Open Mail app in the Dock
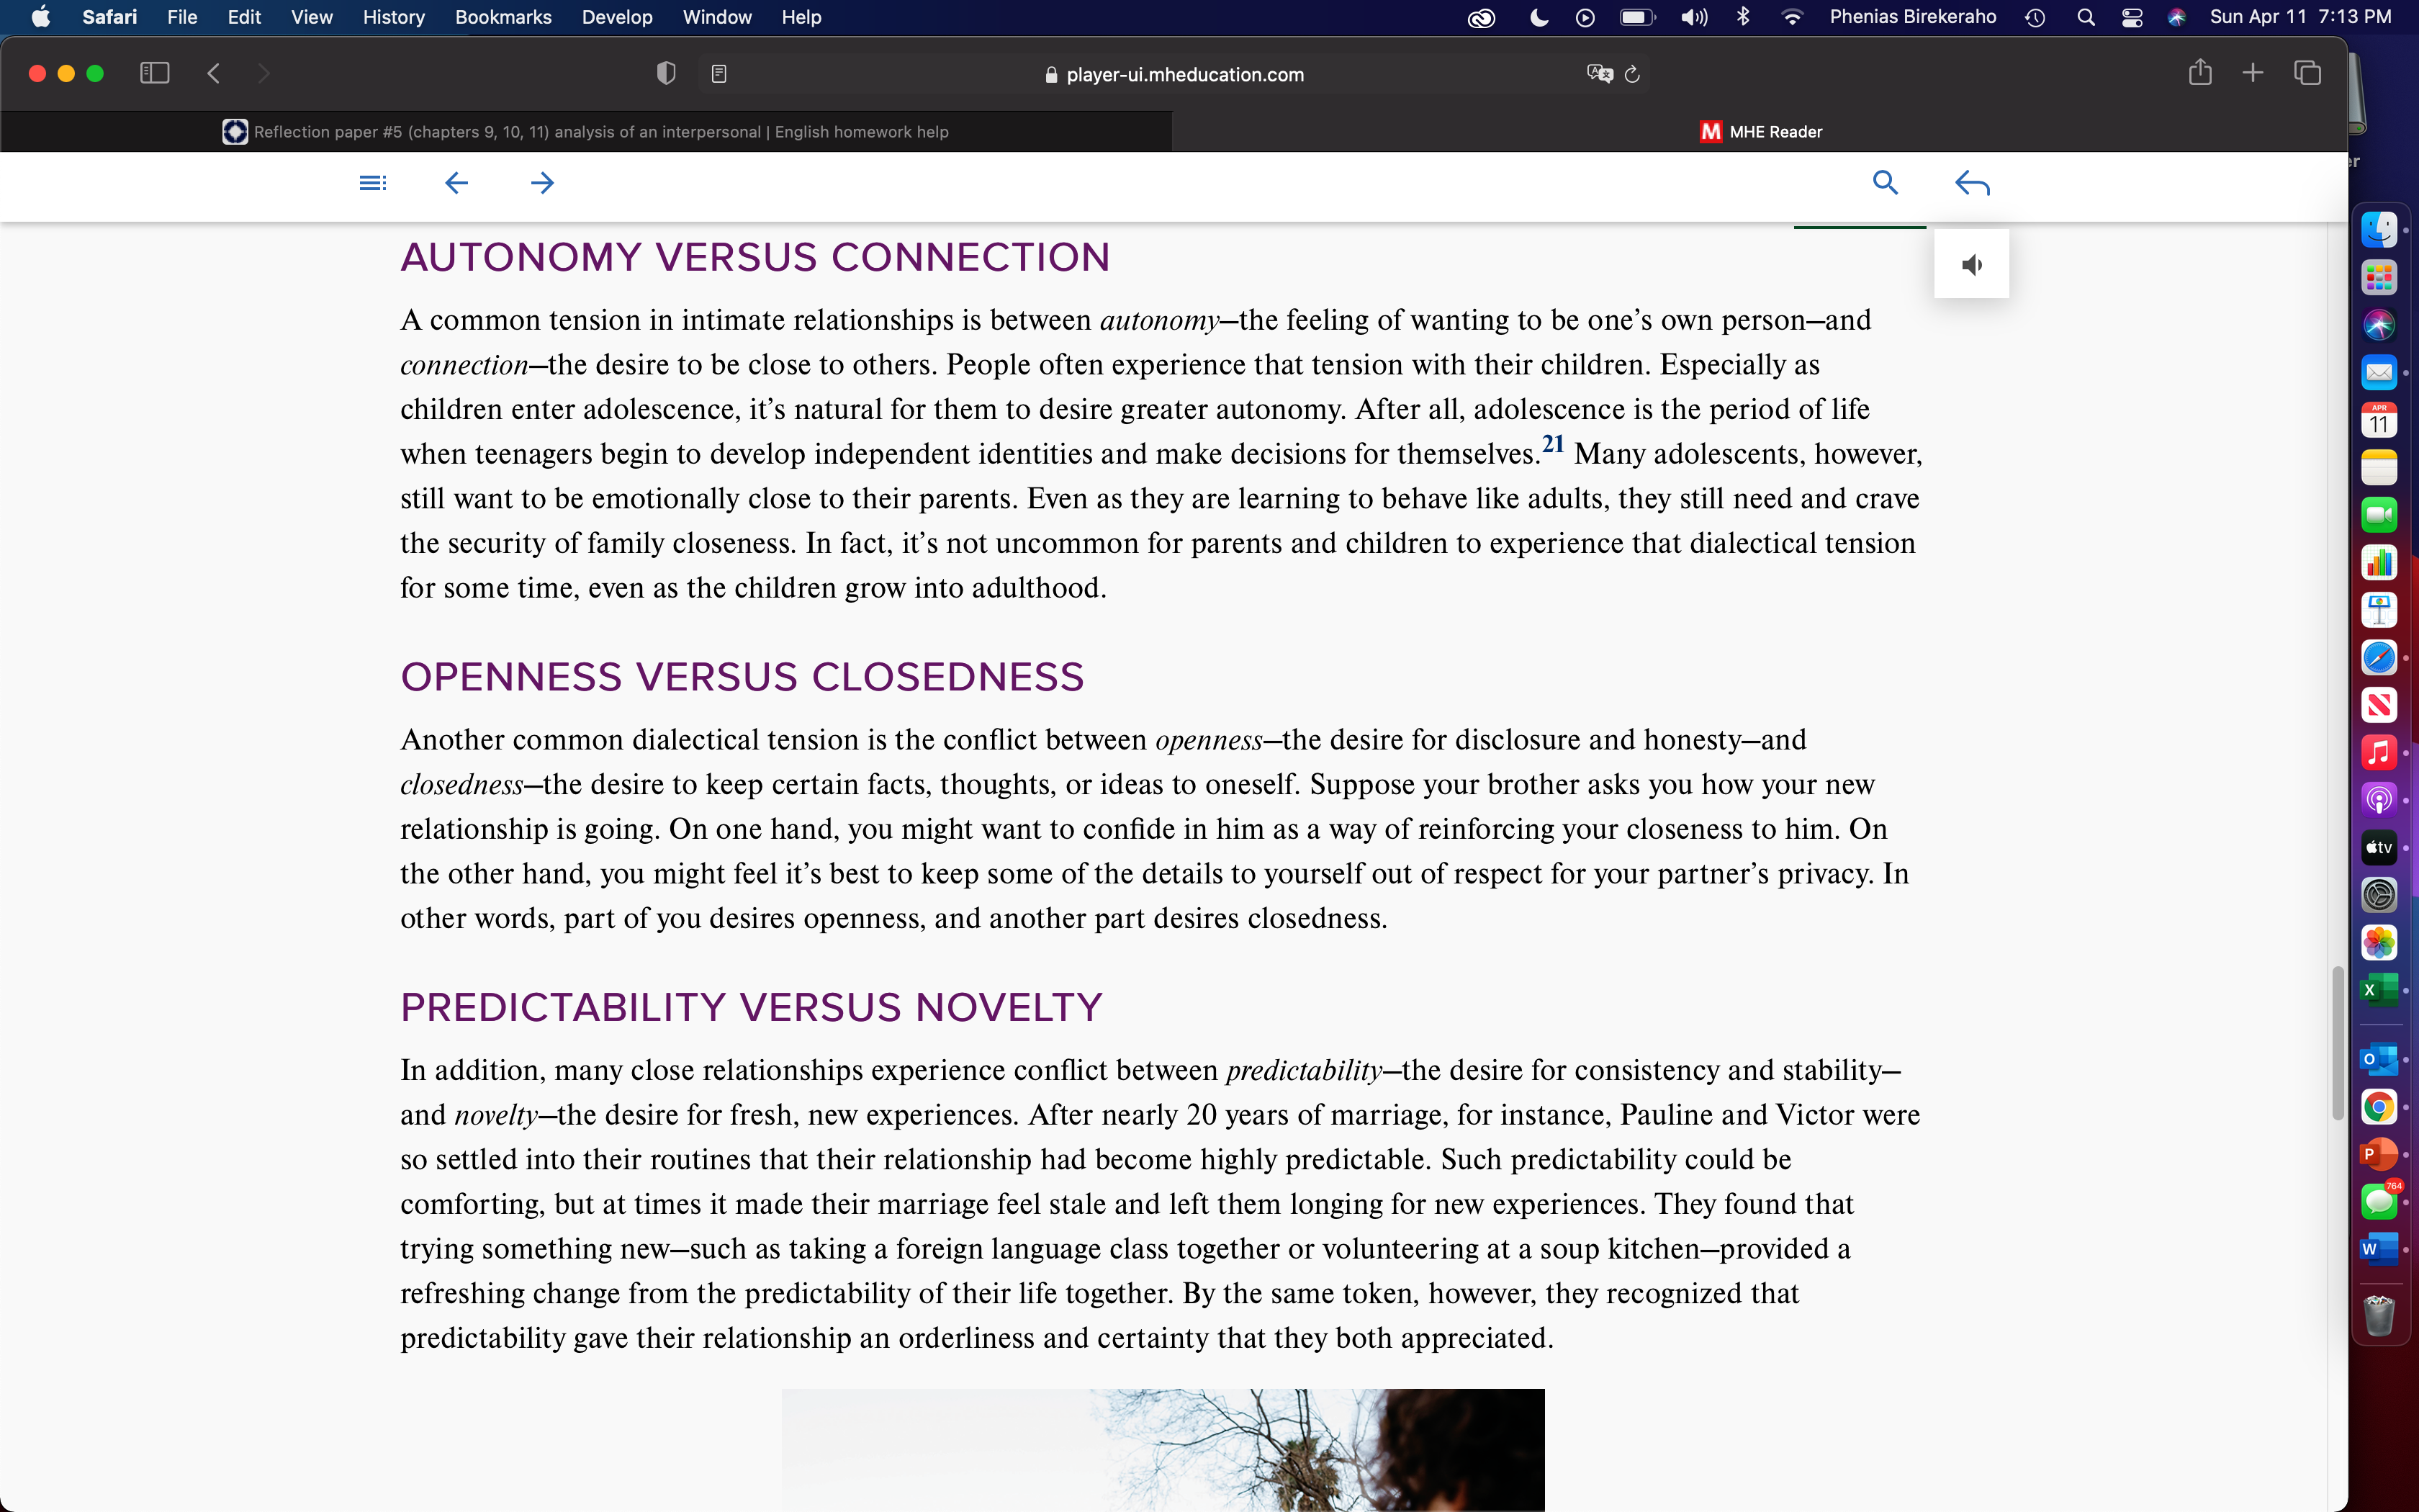The image size is (2419, 1512). coord(2379,373)
